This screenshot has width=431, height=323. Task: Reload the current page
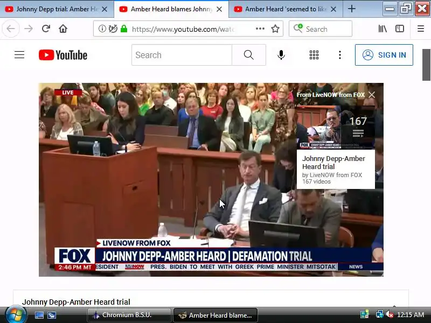pyautogui.click(x=46, y=29)
